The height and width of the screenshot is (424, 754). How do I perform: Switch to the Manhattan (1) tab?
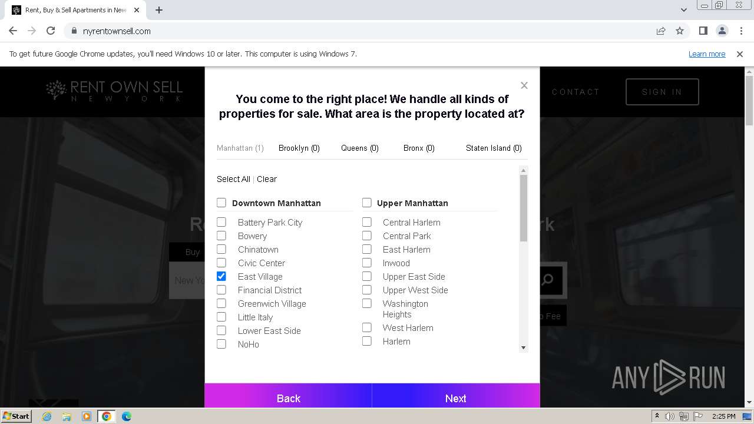(x=240, y=148)
